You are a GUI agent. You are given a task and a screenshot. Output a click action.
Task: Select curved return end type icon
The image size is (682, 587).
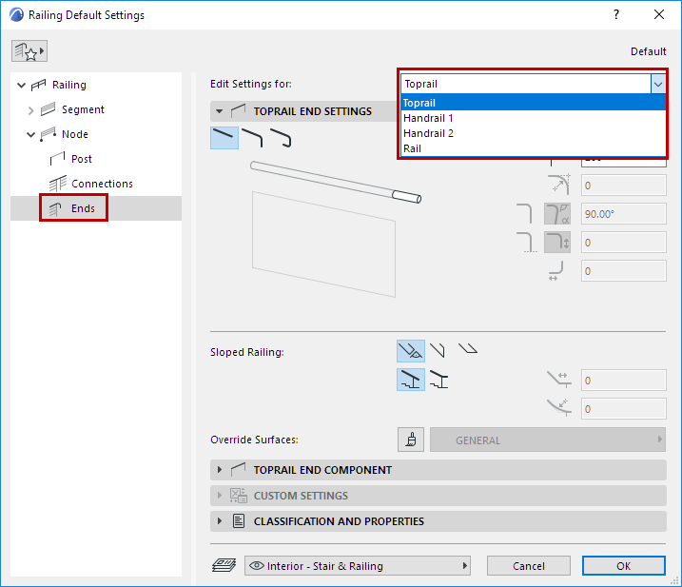(x=281, y=138)
